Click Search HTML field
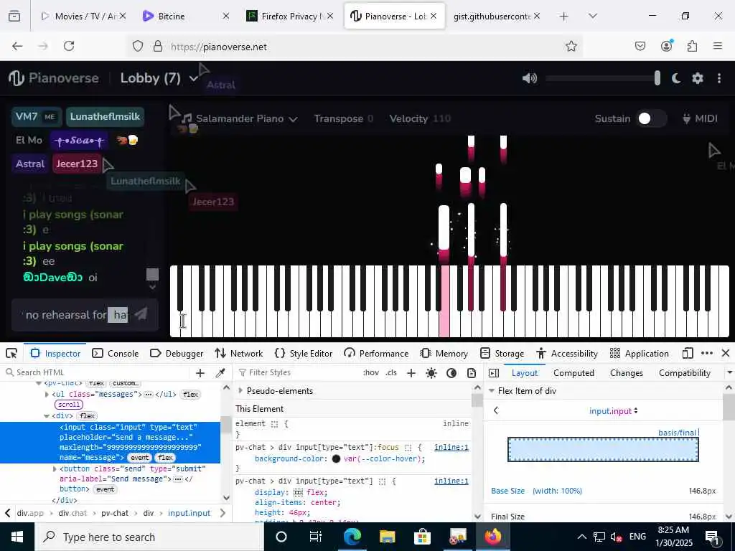Screen dimensions: 735x551 tap(96, 372)
